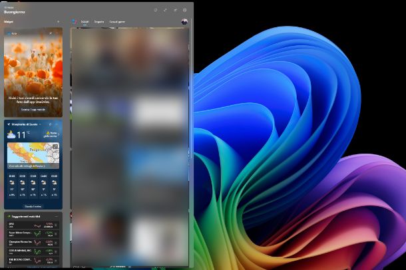The image size is (406, 270).
Task: Select the first hourly forecast column
Action: coord(12,186)
